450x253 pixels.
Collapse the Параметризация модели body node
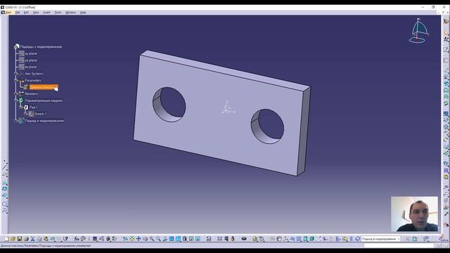16,100
